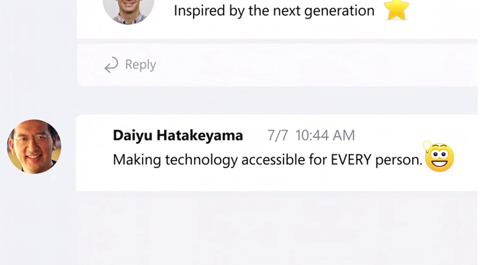
Task: Click the yellow star emoji
Action: [x=396, y=10]
